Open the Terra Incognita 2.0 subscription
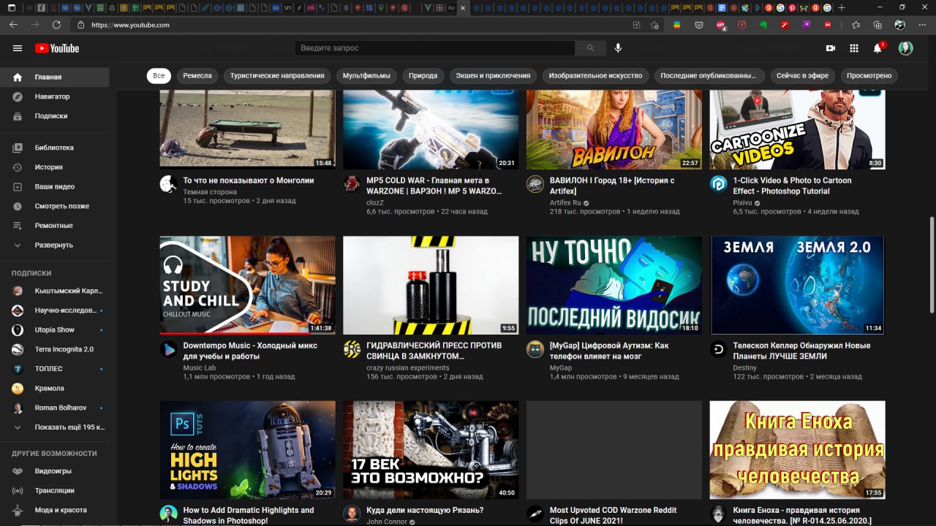The height and width of the screenshot is (526, 936). 55,349
